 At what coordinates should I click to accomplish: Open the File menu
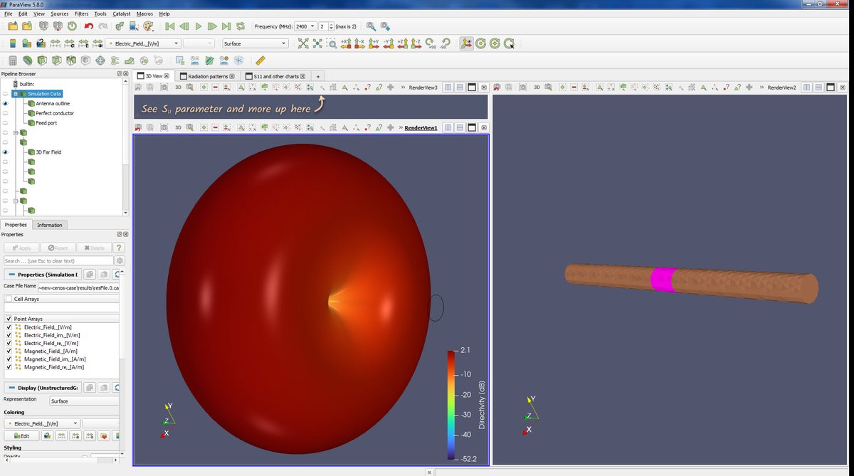tap(9, 14)
